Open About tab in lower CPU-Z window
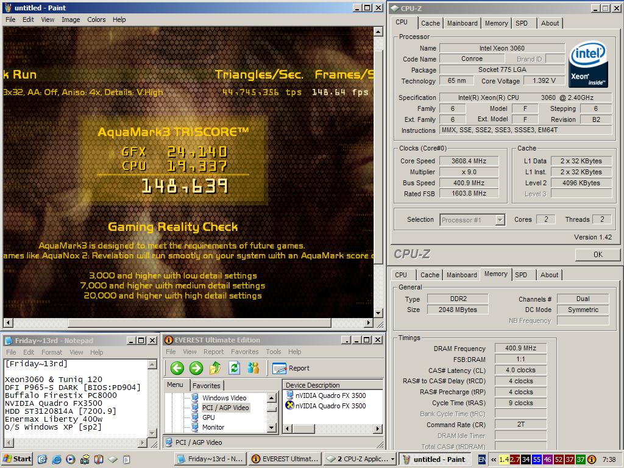This screenshot has width=624, height=468. pos(549,275)
